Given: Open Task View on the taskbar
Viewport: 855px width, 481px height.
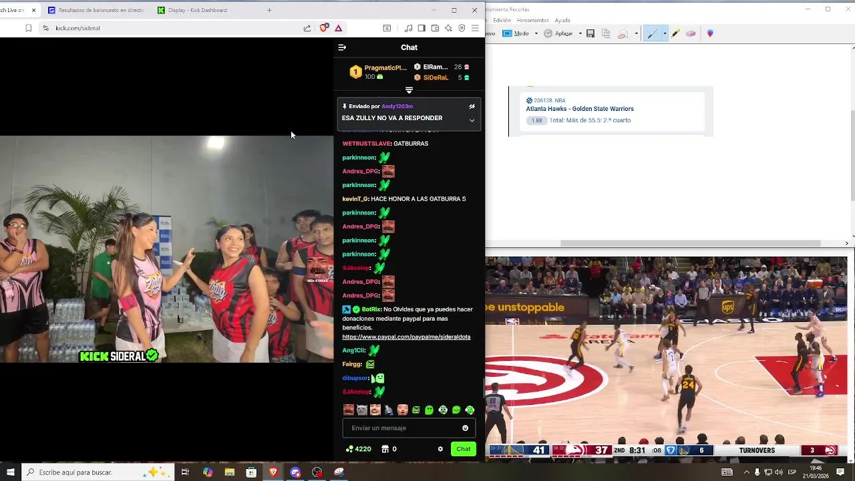Looking at the screenshot, I should [185, 472].
